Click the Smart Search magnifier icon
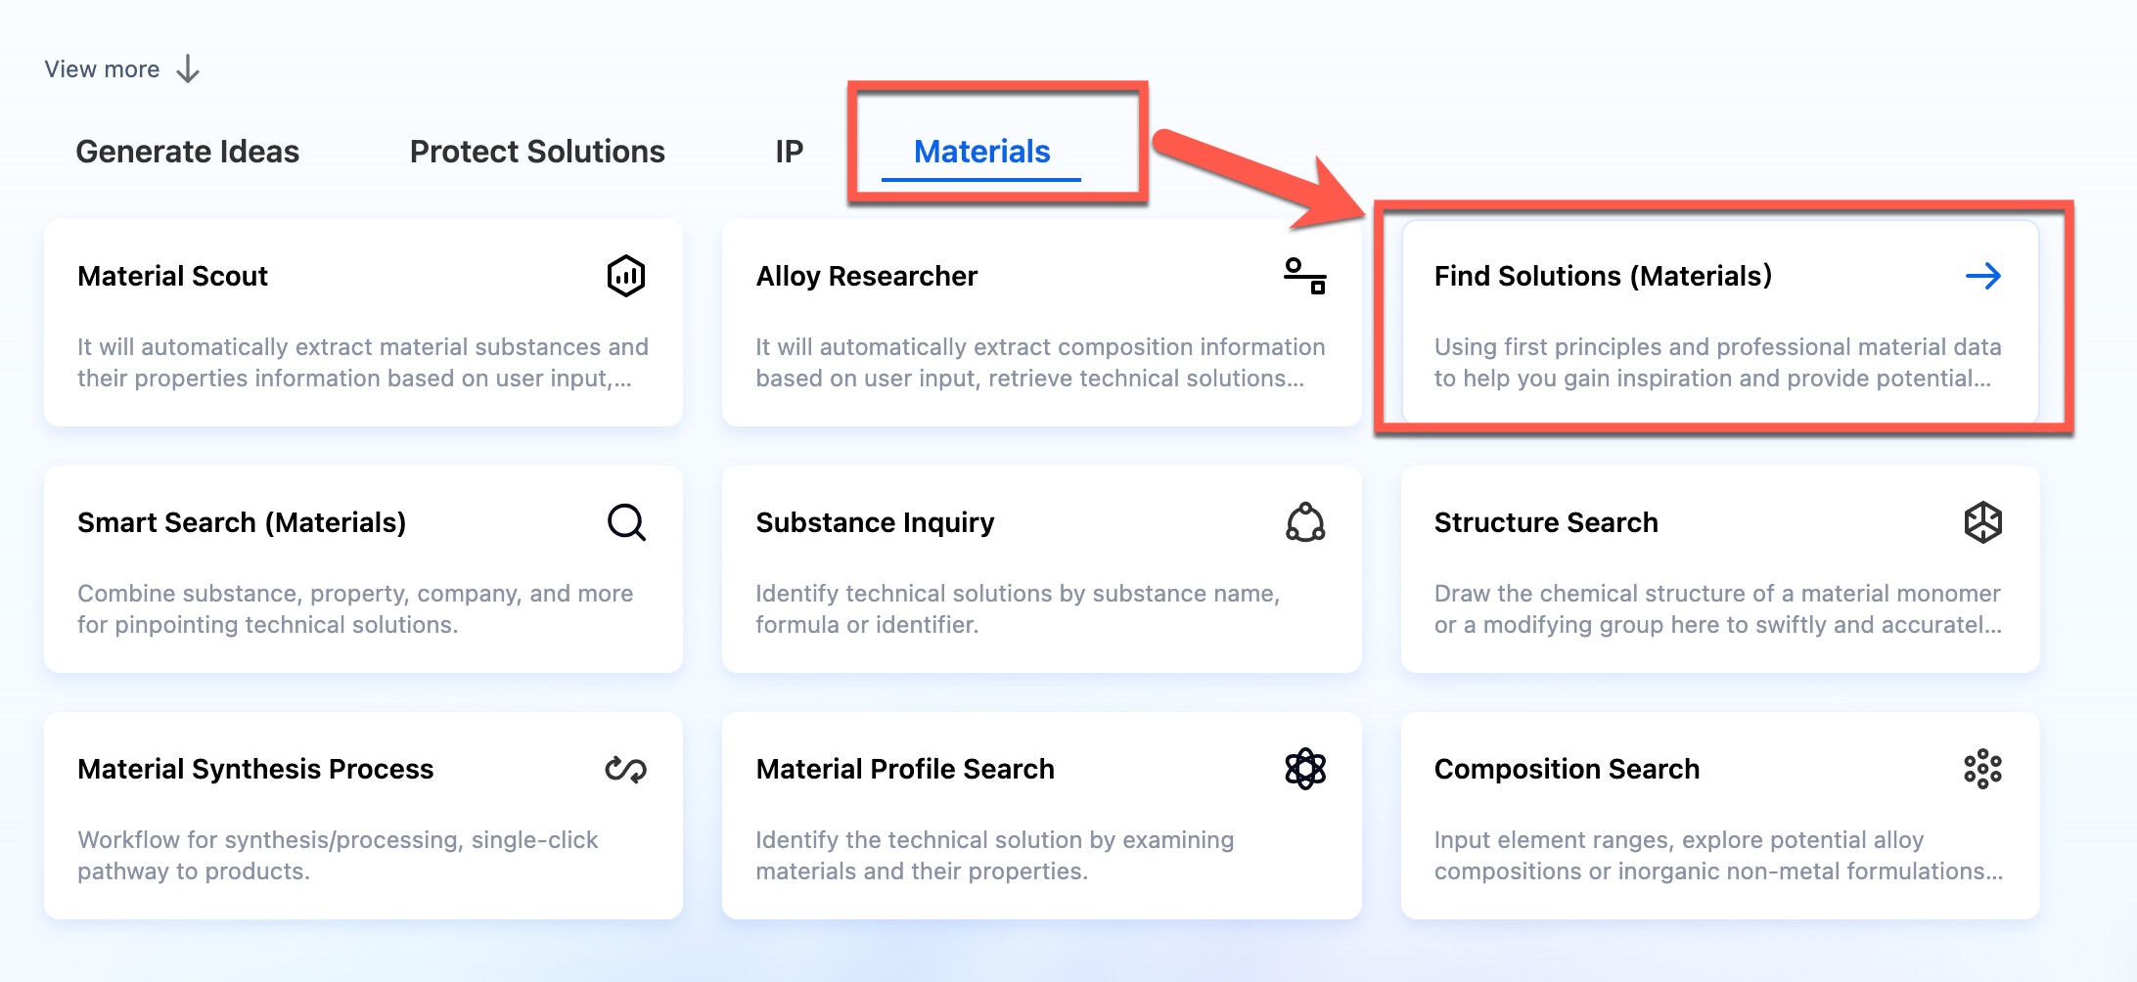The height and width of the screenshot is (982, 2137). (625, 522)
